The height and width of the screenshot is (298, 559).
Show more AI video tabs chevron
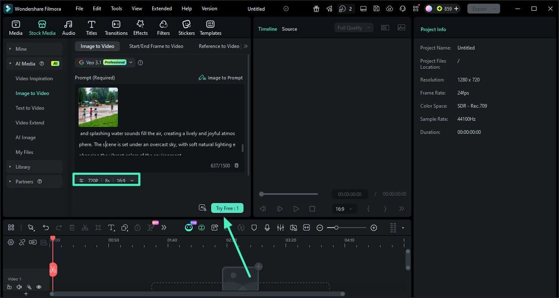click(246, 46)
